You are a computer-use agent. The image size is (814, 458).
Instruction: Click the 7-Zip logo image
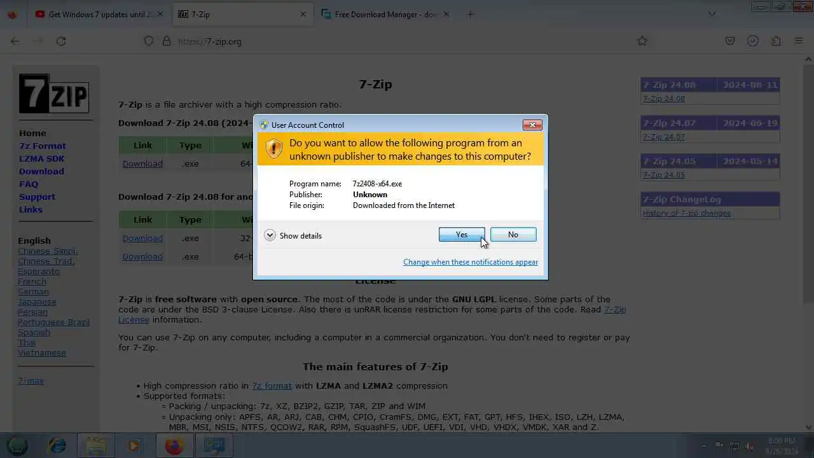(x=54, y=94)
